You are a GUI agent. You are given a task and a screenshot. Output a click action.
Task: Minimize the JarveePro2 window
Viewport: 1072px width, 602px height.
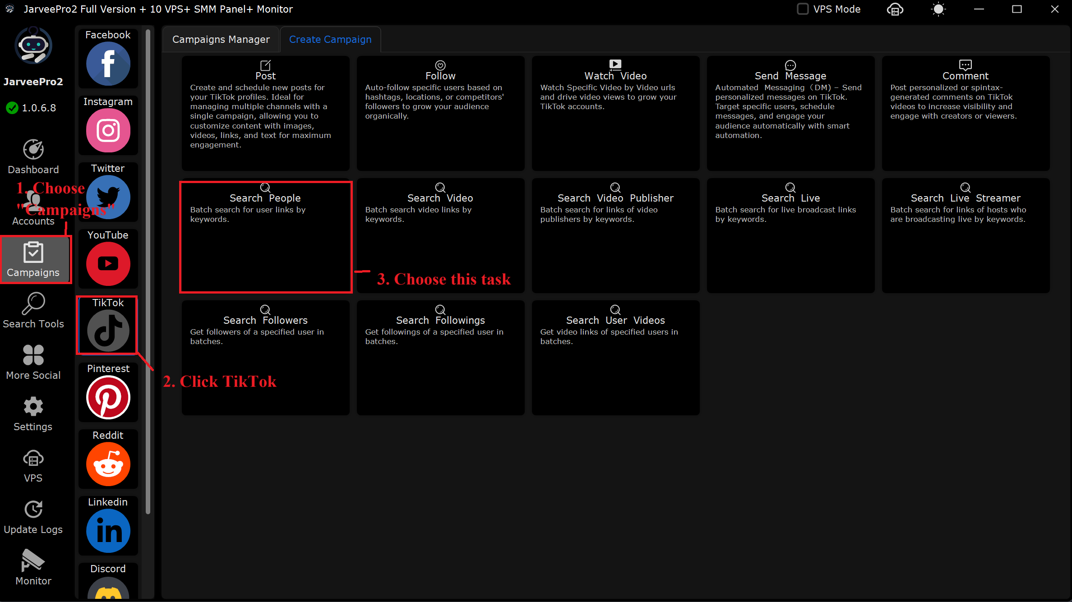tap(979, 9)
